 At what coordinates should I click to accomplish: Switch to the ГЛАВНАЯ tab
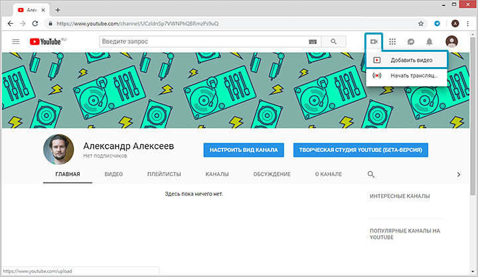(68, 174)
